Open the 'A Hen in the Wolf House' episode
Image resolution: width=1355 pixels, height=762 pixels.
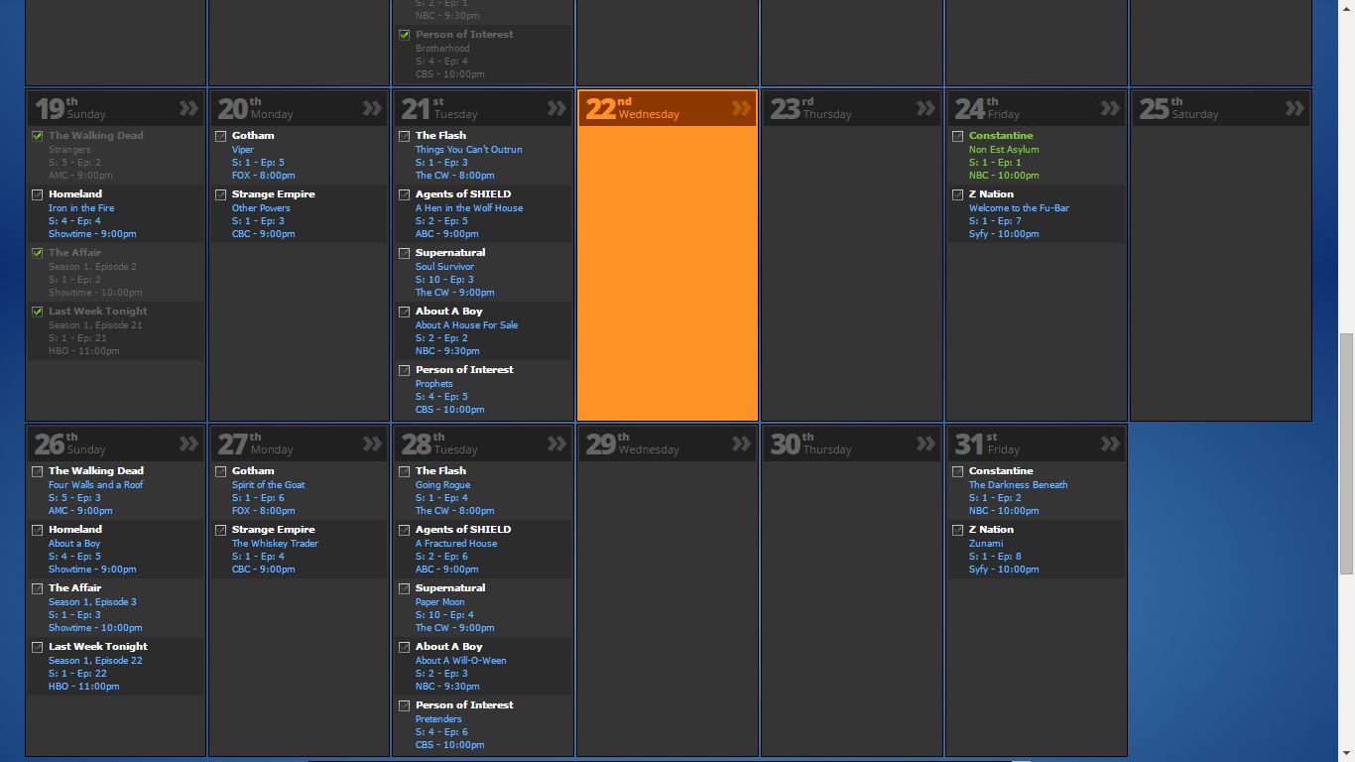tap(468, 208)
